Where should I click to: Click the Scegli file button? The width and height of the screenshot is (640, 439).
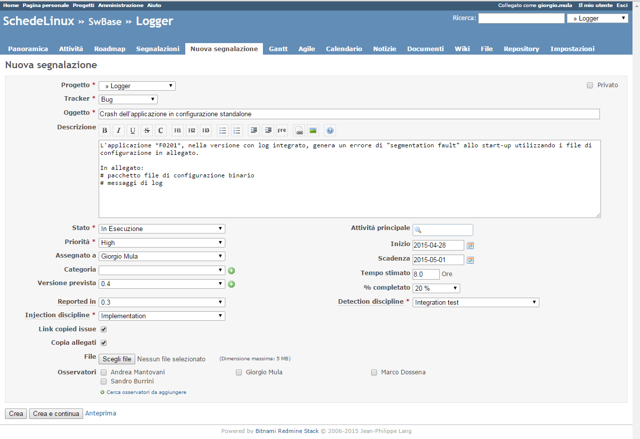click(x=117, y=359)
